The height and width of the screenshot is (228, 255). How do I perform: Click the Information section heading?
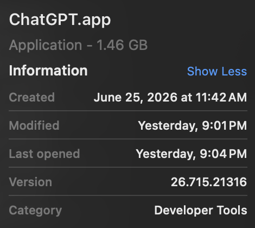click(x=48, y=71)
